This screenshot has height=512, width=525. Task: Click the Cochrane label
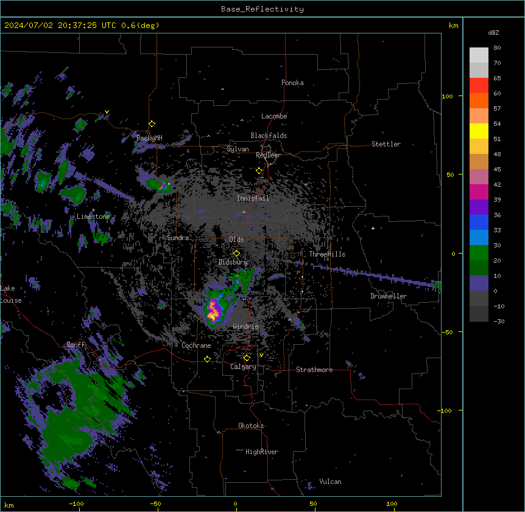click(196, 345)
